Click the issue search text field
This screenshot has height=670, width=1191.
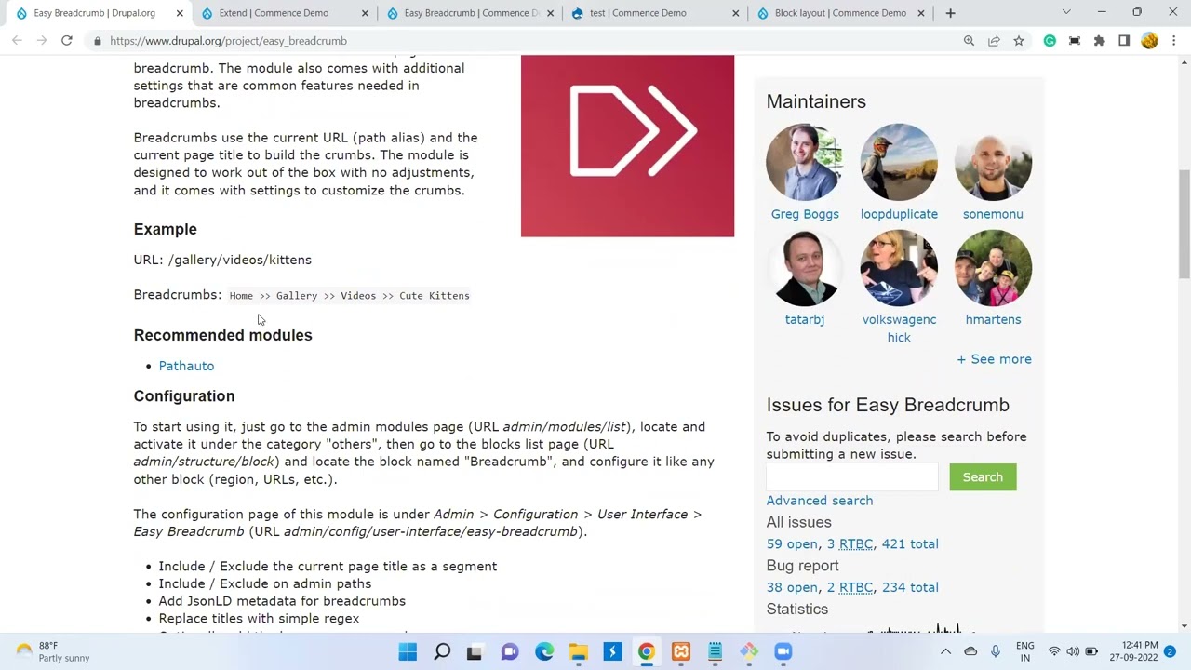click(852, 477)
